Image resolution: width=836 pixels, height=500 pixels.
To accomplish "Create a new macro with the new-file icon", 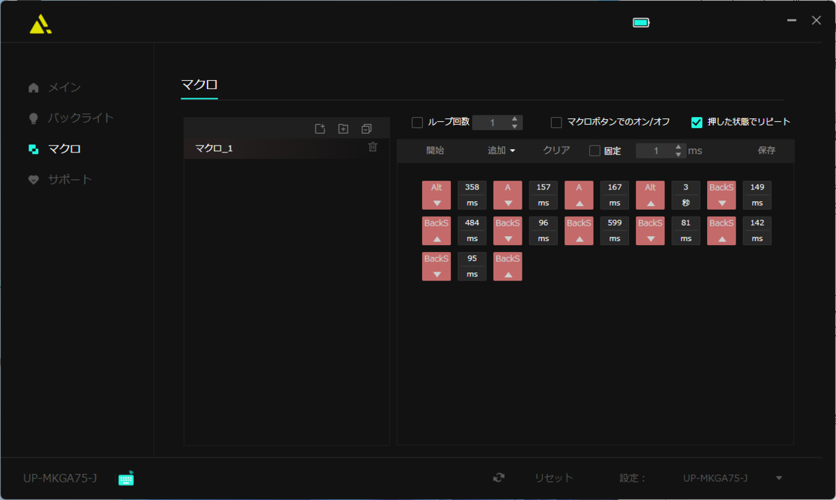I will 320,128.
